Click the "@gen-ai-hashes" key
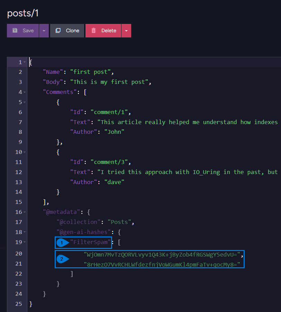Viewport: 281px width, 312px height. [83, 232]
